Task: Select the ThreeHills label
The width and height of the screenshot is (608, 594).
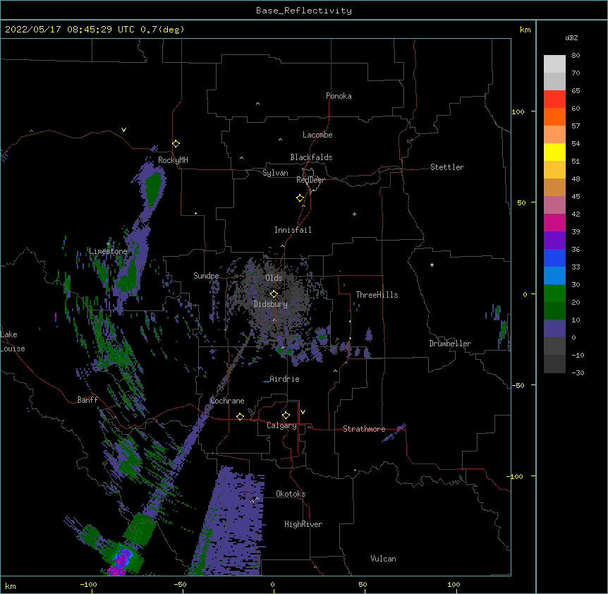Action: pos(377,295)
